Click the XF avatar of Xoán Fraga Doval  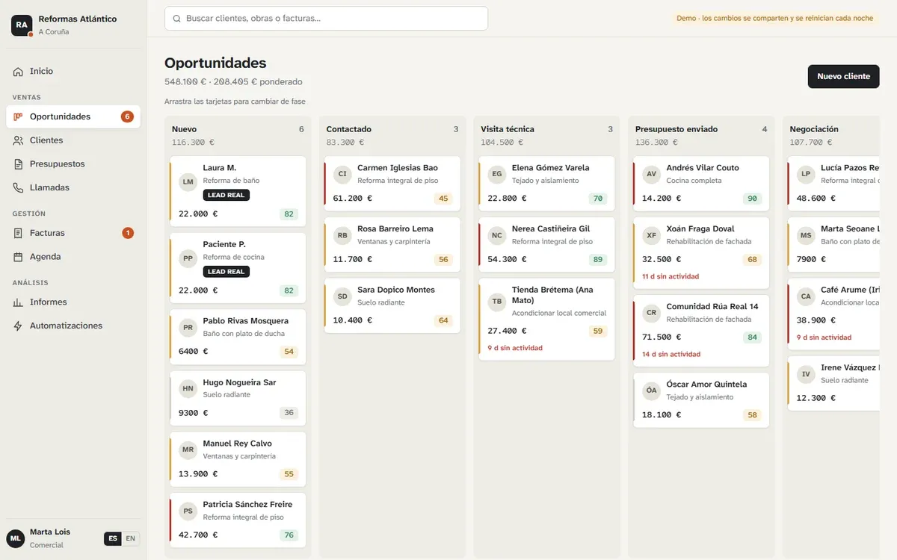652,235
